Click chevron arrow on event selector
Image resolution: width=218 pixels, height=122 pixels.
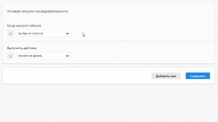[67, 33]
